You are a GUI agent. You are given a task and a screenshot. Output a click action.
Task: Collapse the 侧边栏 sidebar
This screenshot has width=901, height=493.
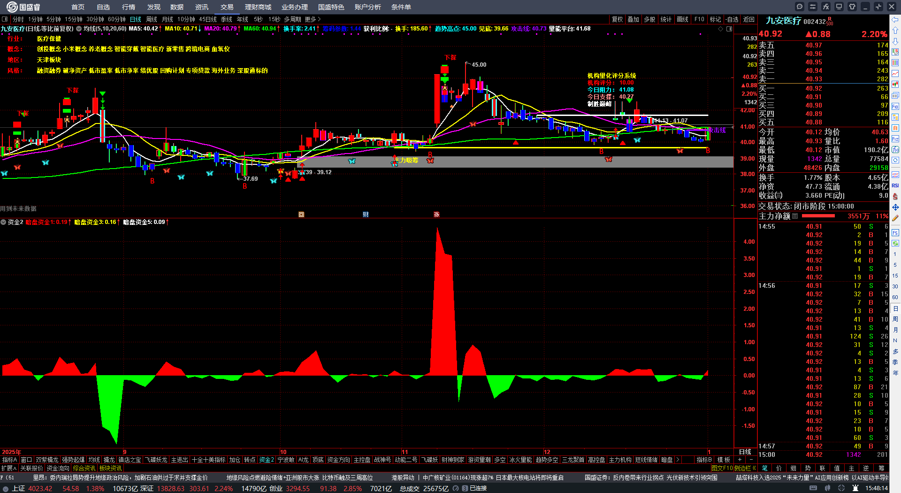click(x=745, y=468)
